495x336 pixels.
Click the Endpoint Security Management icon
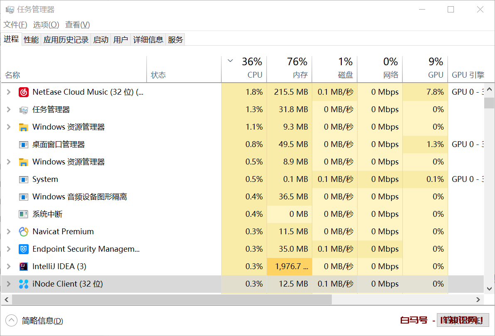pos(24,249)
